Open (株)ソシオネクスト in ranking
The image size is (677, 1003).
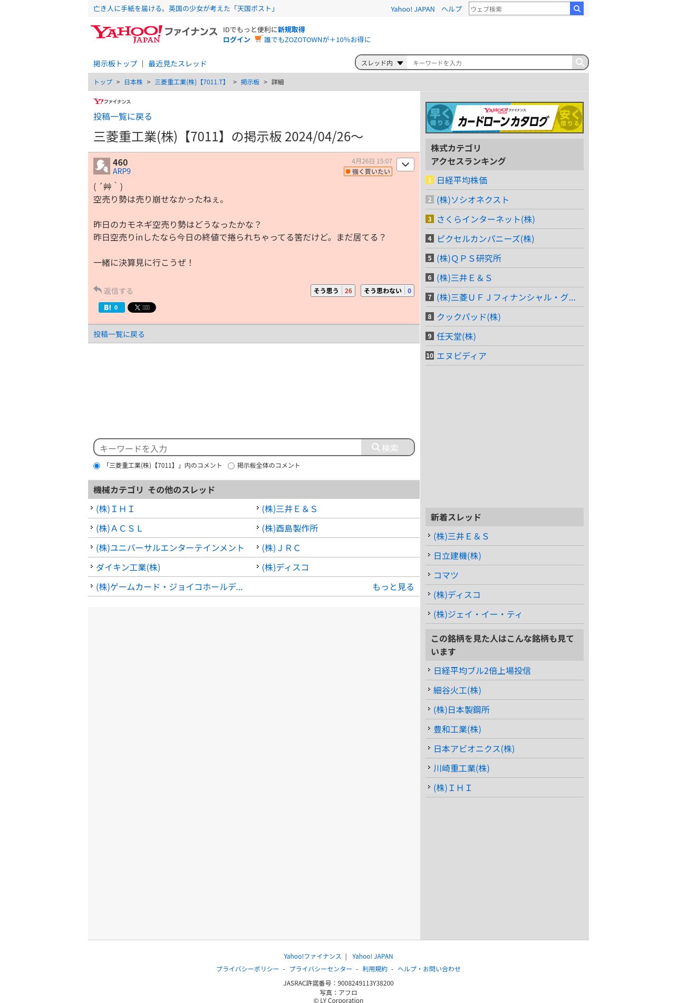coord(472,200)
